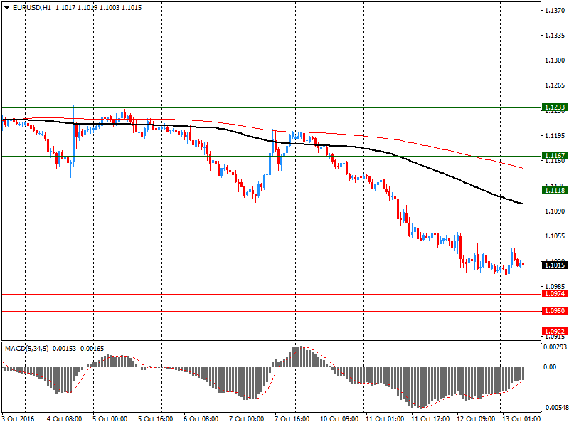Click the 1.1055 price scale value
The height and width of the screenshot is (427, 569).
(x=555, y=236)
